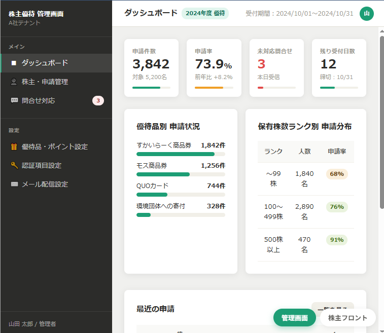Open メール配信設定 settings
Viewport: 384px width, 333px height.
56,184
